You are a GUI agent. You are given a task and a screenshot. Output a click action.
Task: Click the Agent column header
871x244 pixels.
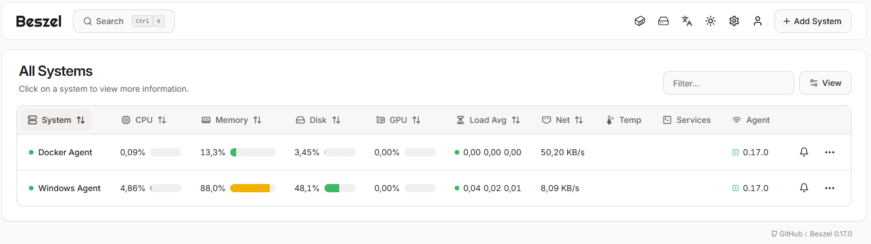point(751,120)
